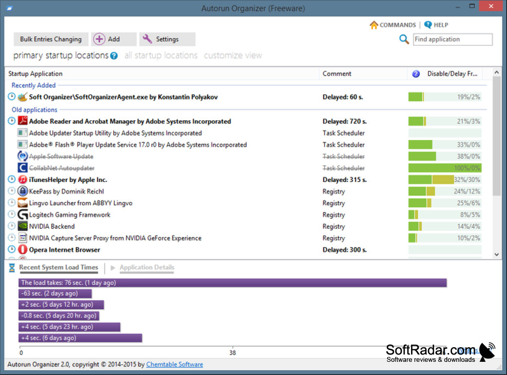
Task: Click the Commands house icon
Action: click(374, 25)
